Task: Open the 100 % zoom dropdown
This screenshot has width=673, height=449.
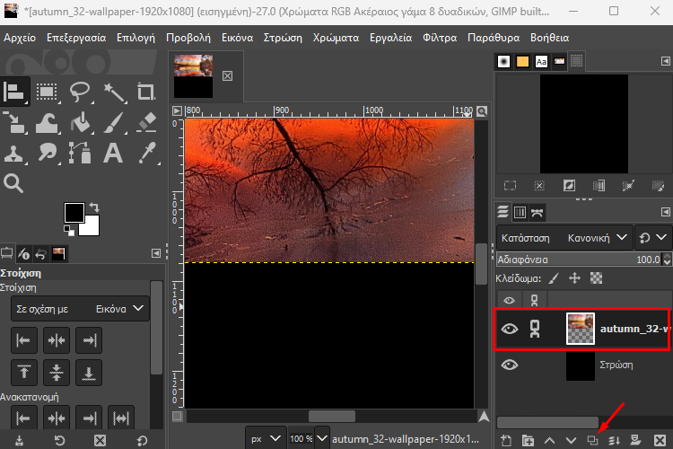Action: (322, 439)
